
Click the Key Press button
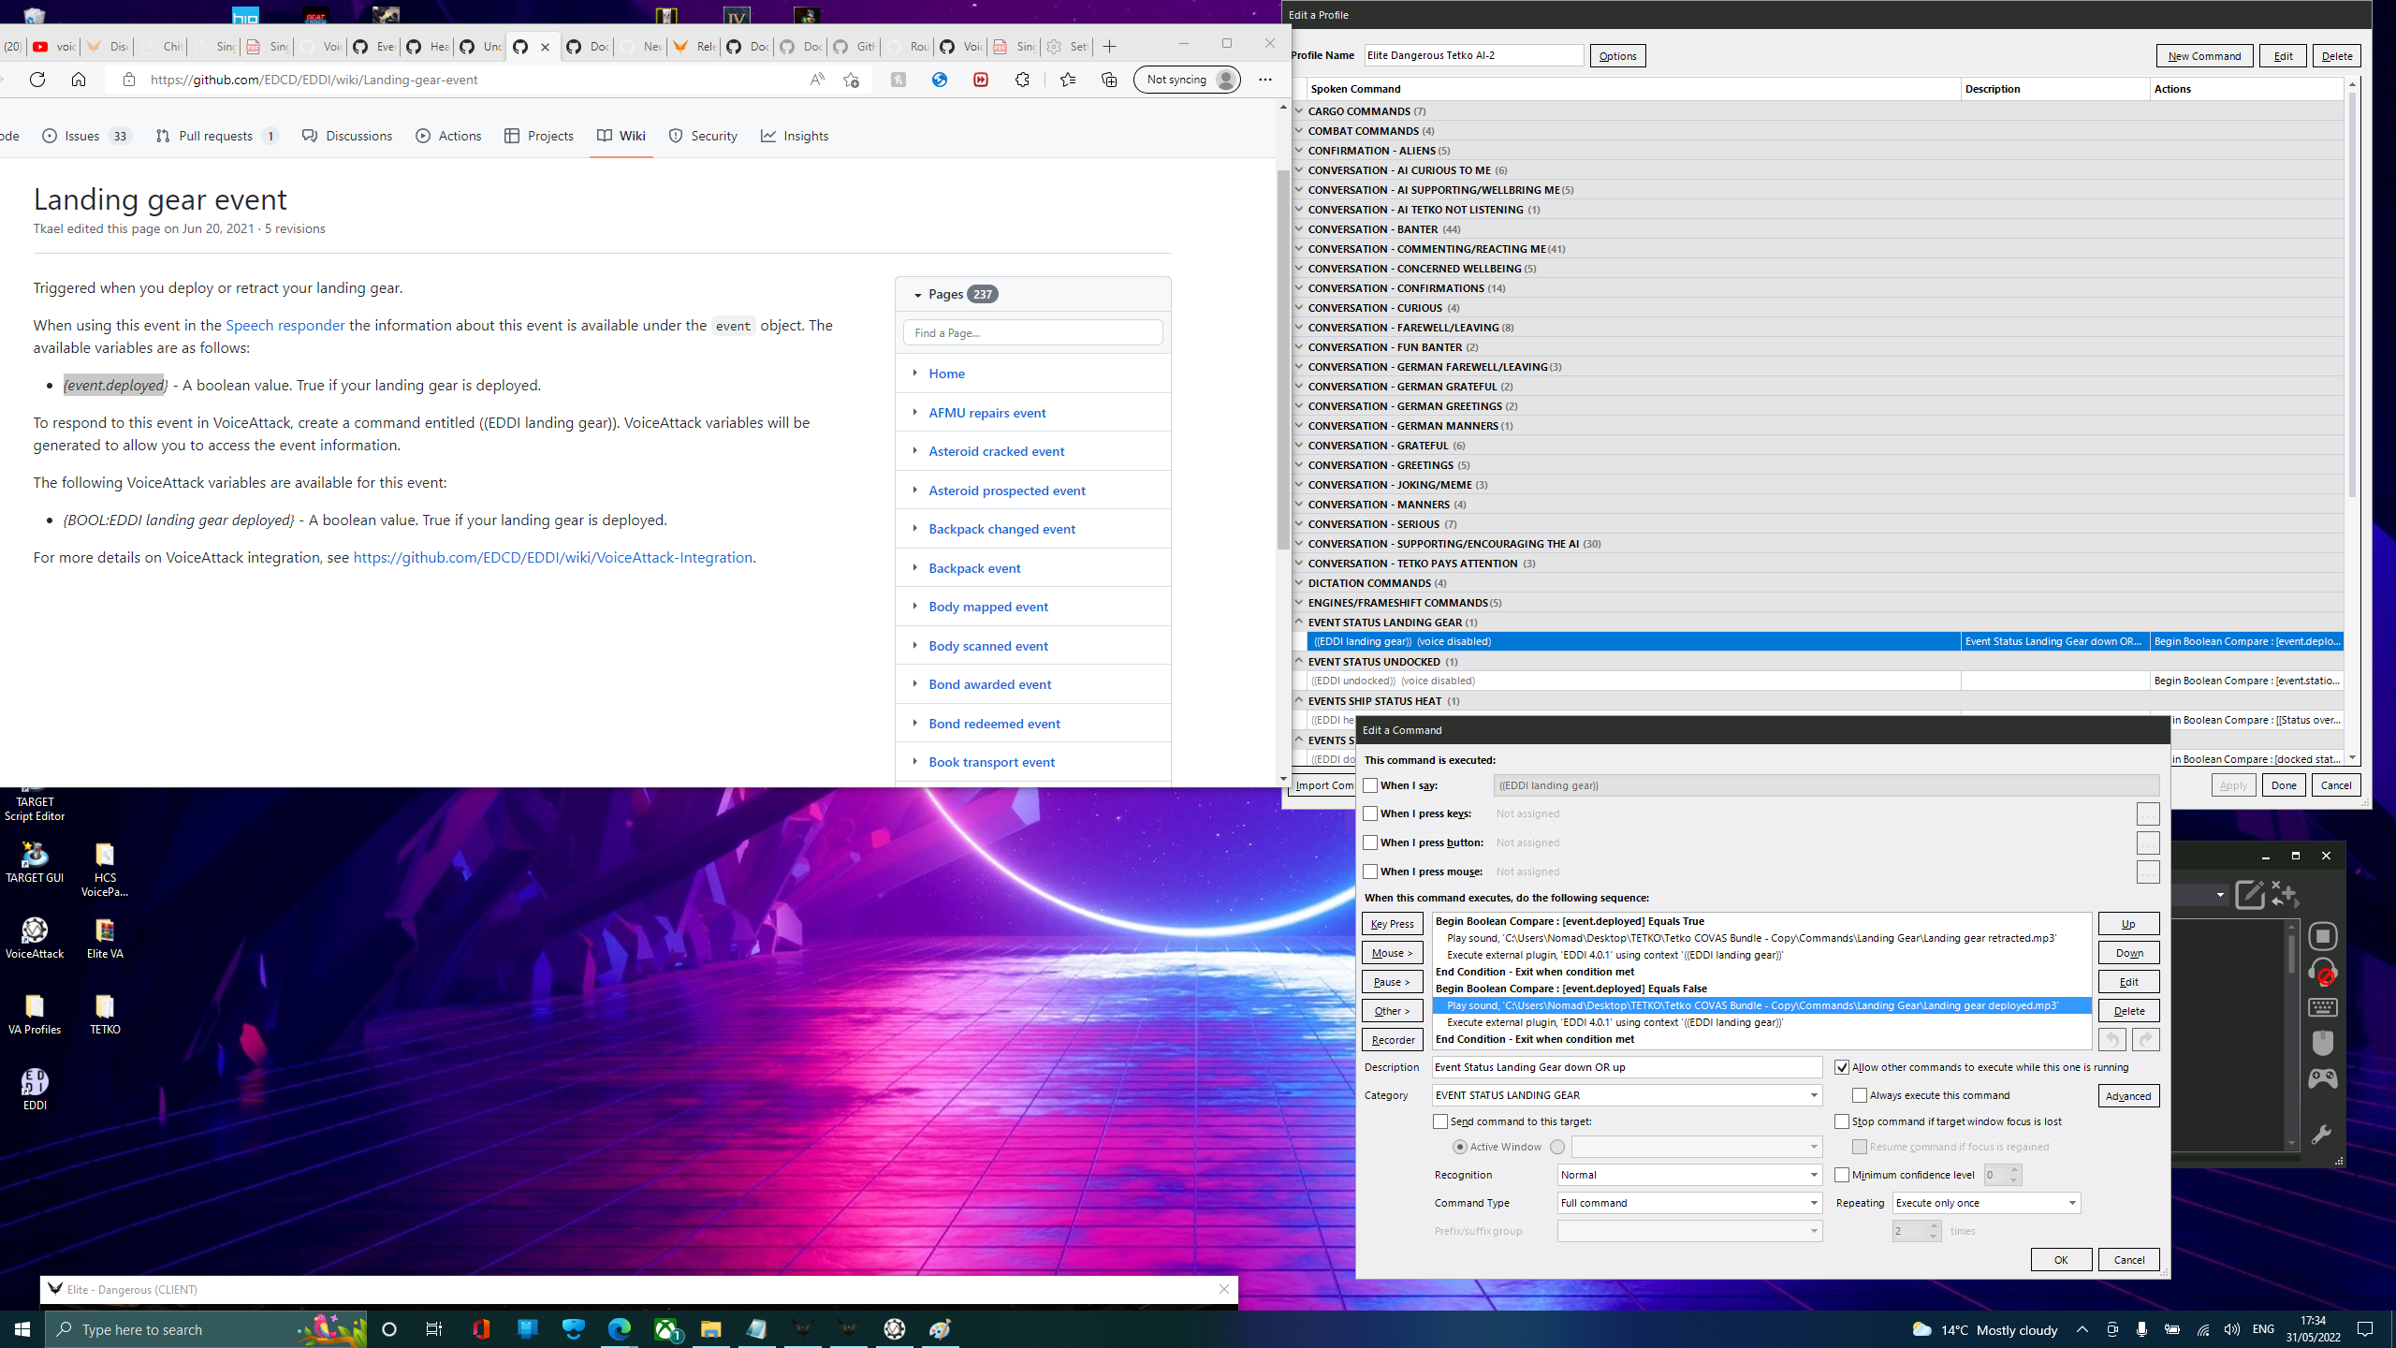point(1392,924)
